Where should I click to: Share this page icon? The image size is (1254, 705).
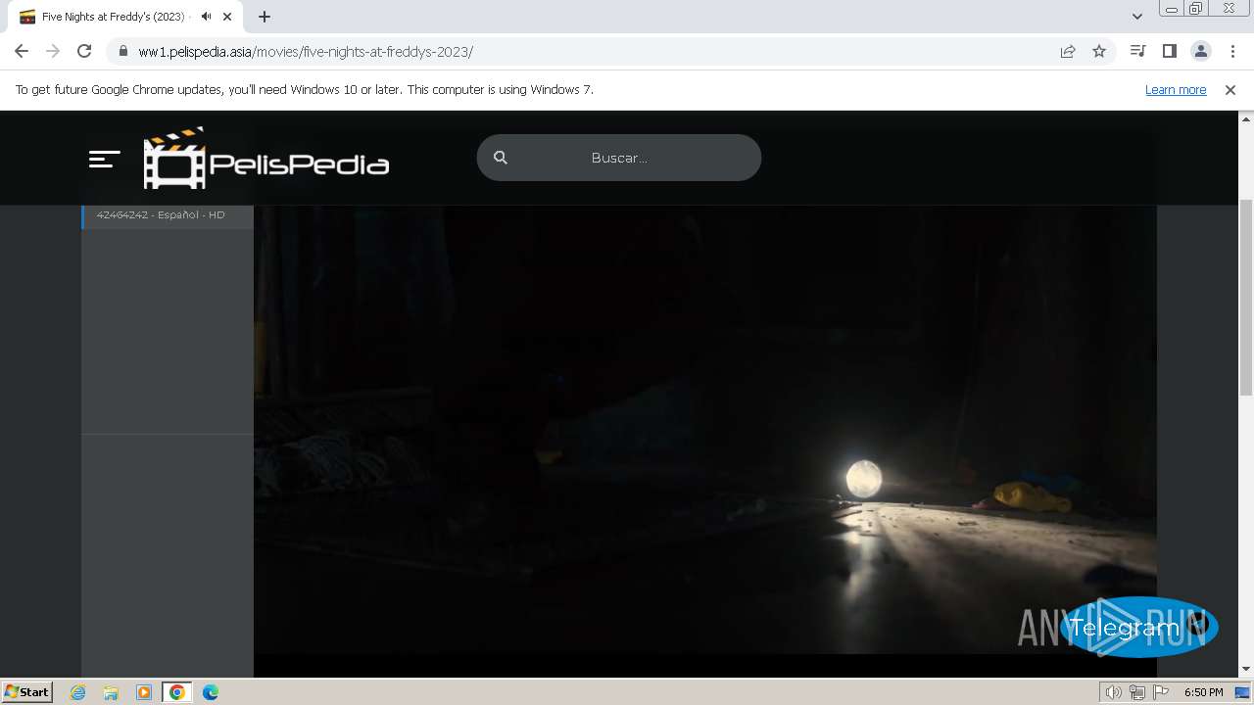1068,52
